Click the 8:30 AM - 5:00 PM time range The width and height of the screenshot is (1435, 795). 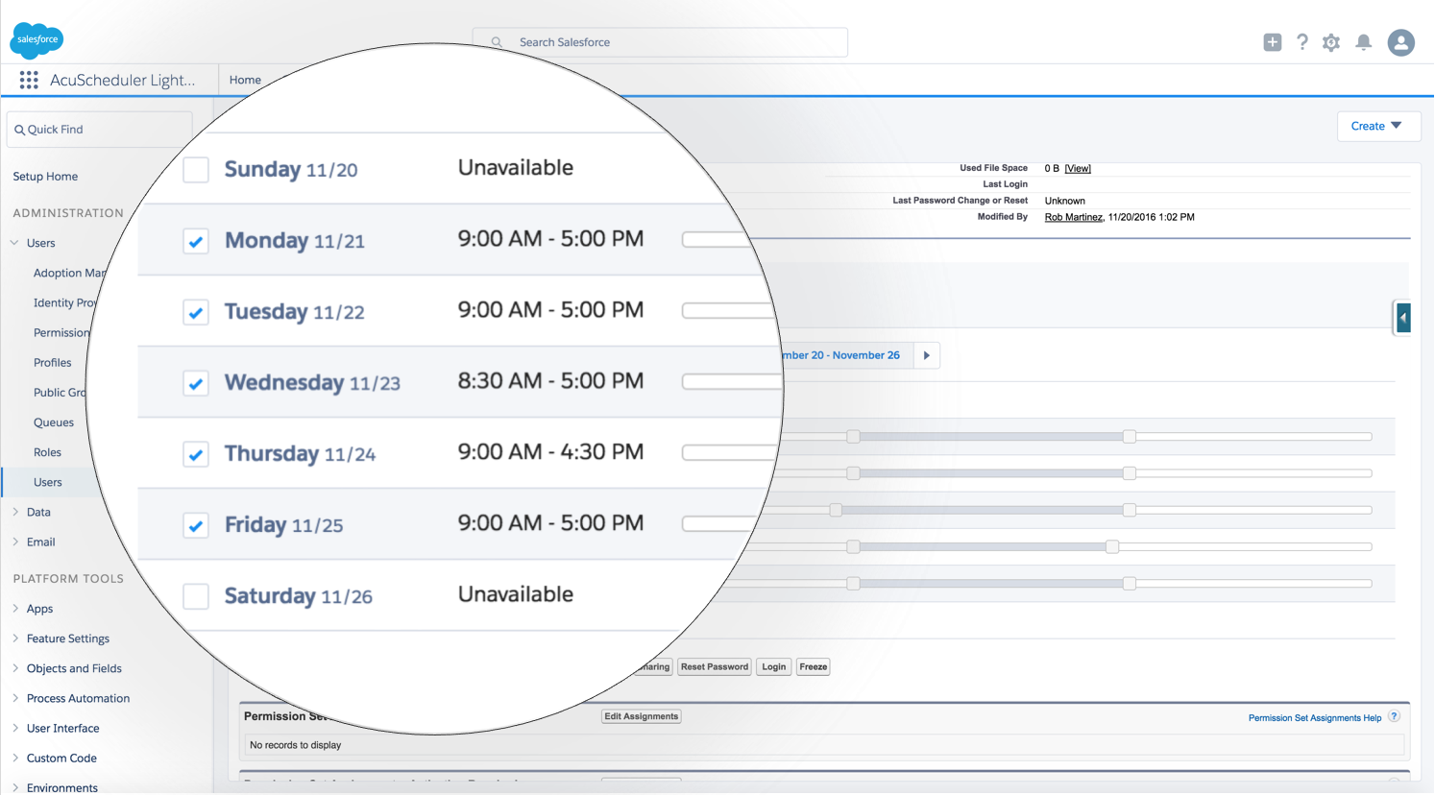click(x=550, y=381)
